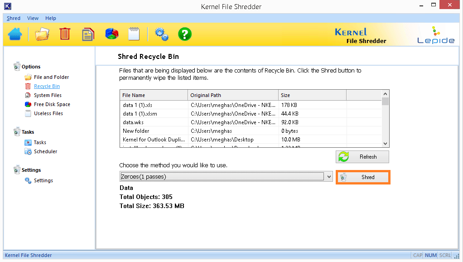The width and height of the screenshot is (463, 262).
Task: Sort by Size column header
Action: 313,95
